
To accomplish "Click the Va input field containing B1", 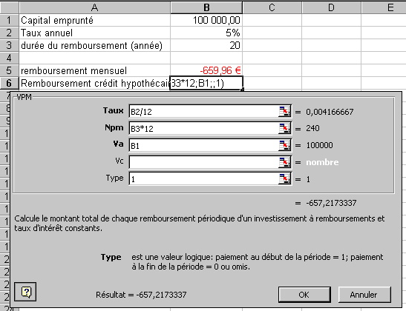I will 204,145.
